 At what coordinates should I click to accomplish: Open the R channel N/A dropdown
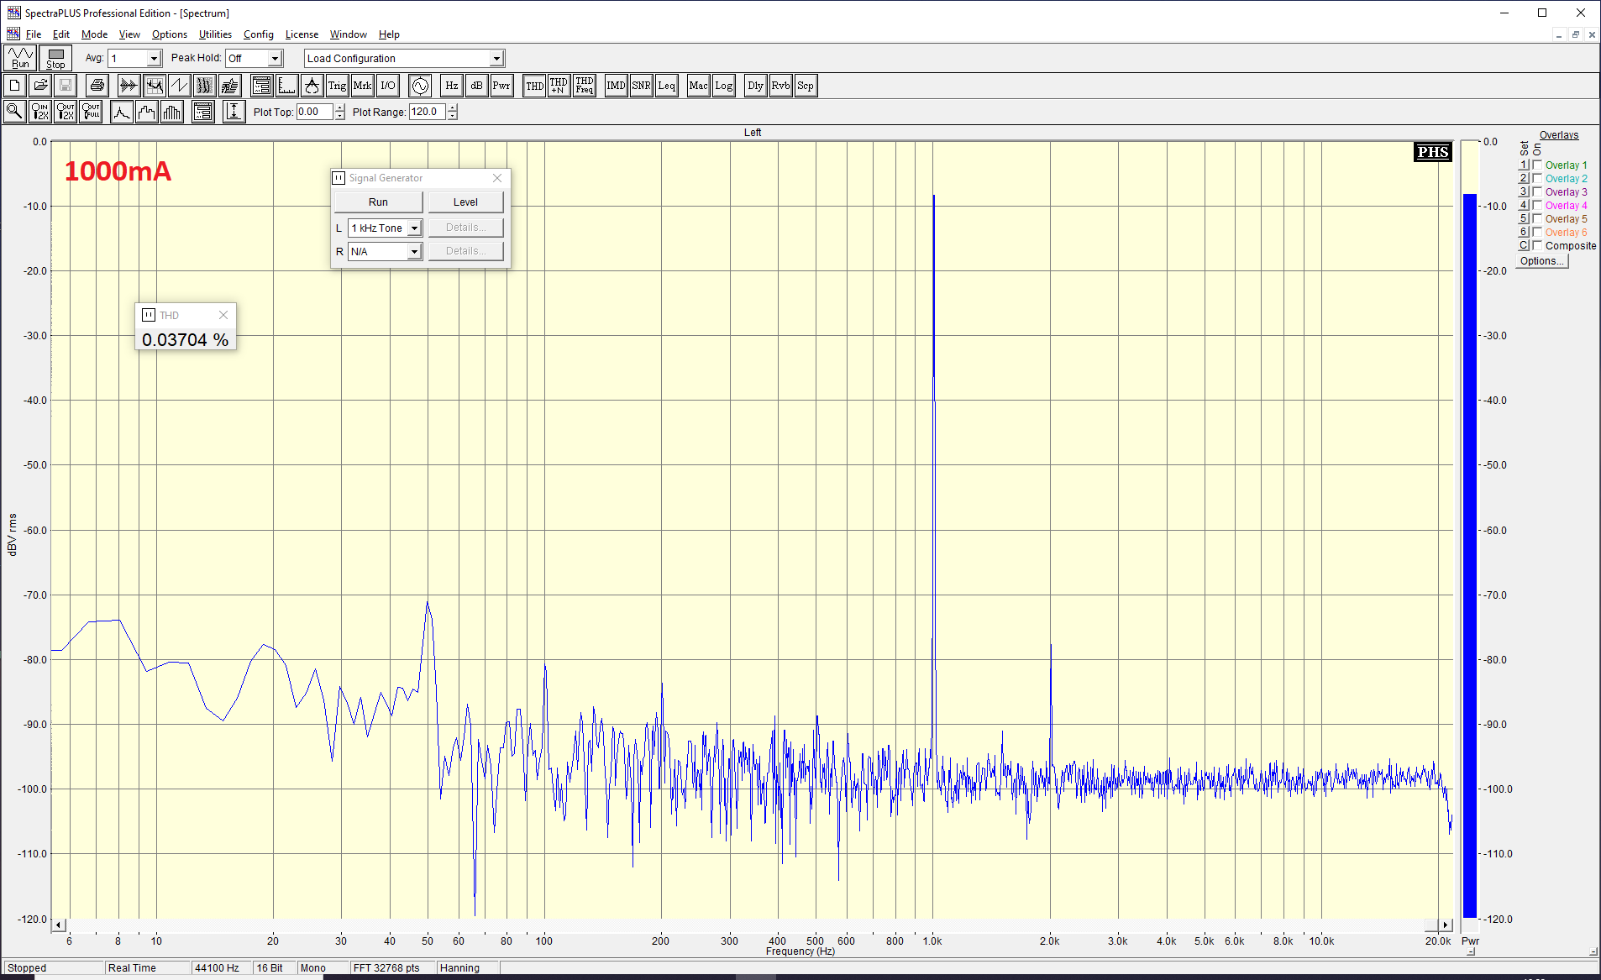414,252
